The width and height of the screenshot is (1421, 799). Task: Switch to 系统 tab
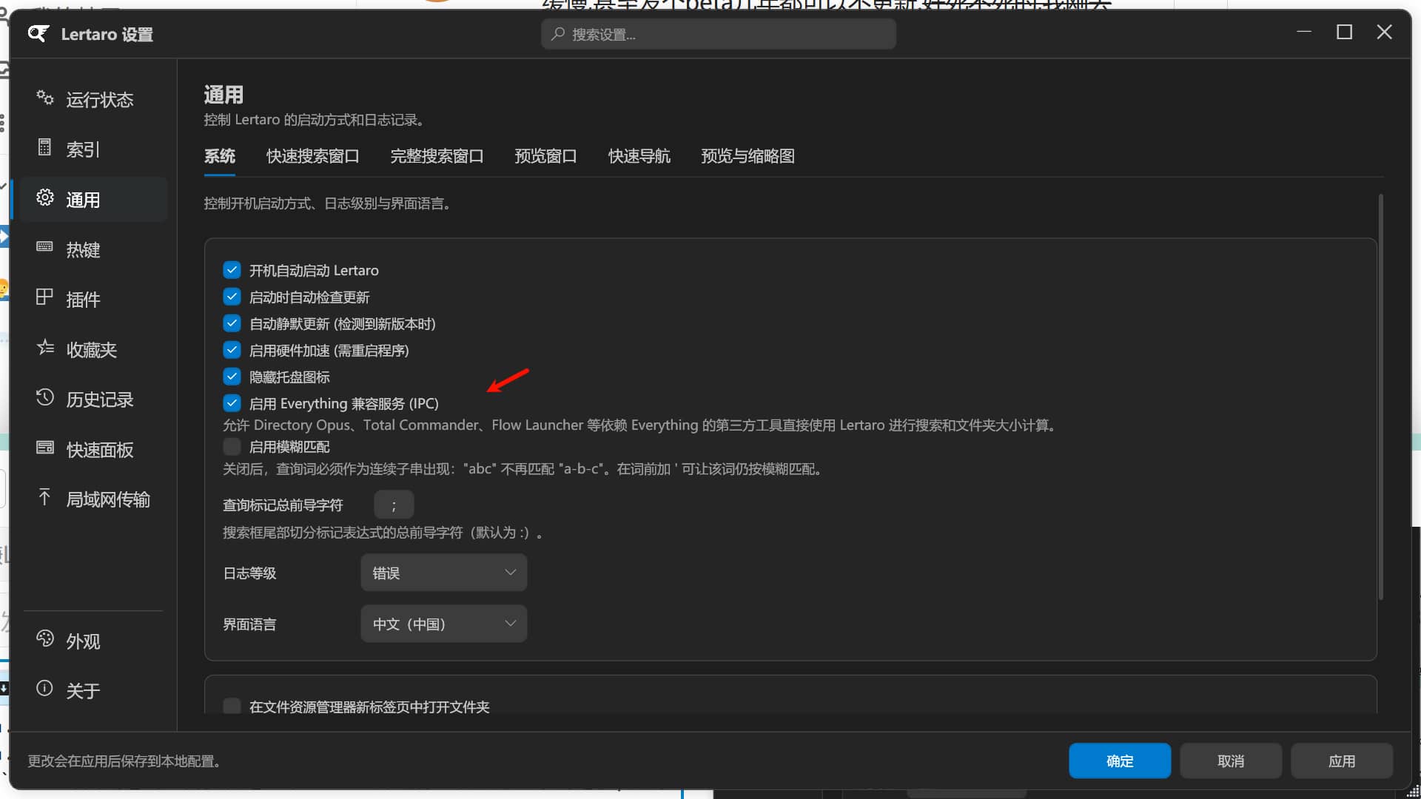(x=220, y=156)
